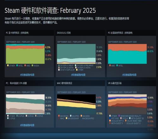Click the NVIDIA legend swatch in graphics card chart
Screen dimensions: 158x139
tap(32, 65)
